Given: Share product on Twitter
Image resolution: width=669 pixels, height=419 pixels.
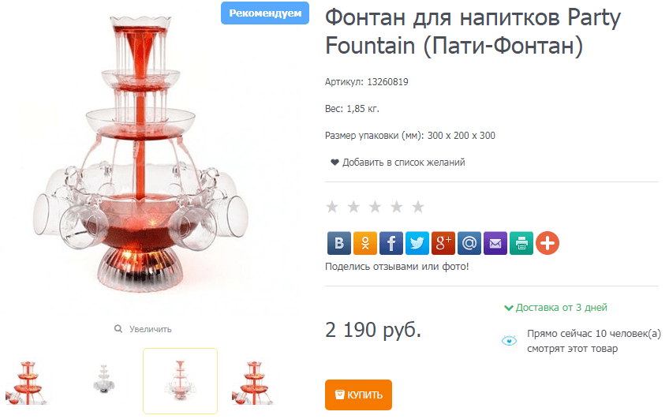Looking at the screenshot, I should [x=417, y=243].
